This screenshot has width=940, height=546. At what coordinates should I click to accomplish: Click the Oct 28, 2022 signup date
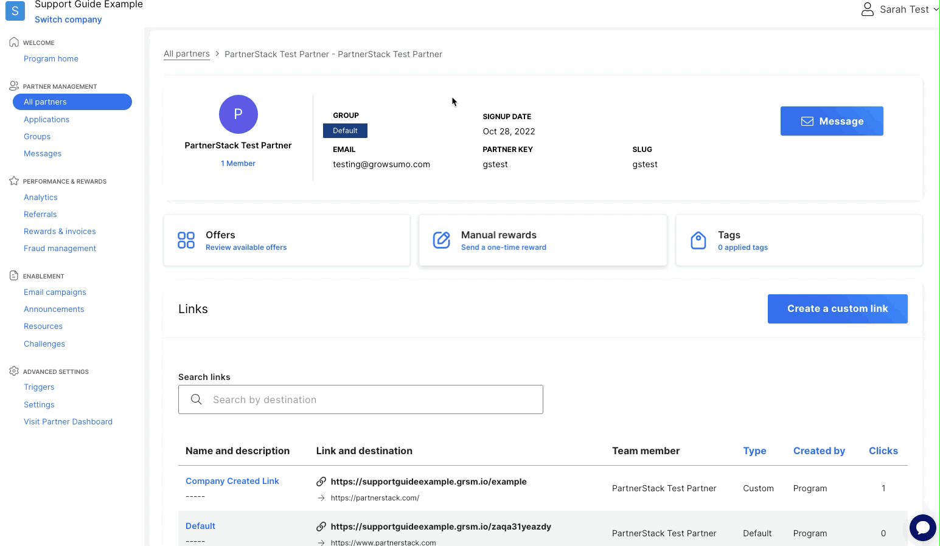[x=509, y=131]
